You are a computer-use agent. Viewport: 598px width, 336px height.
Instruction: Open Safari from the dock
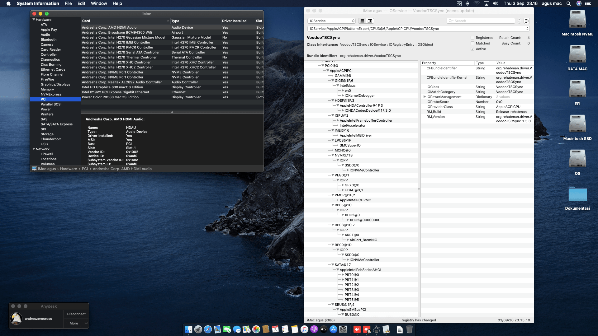click(x=208, y=329)
